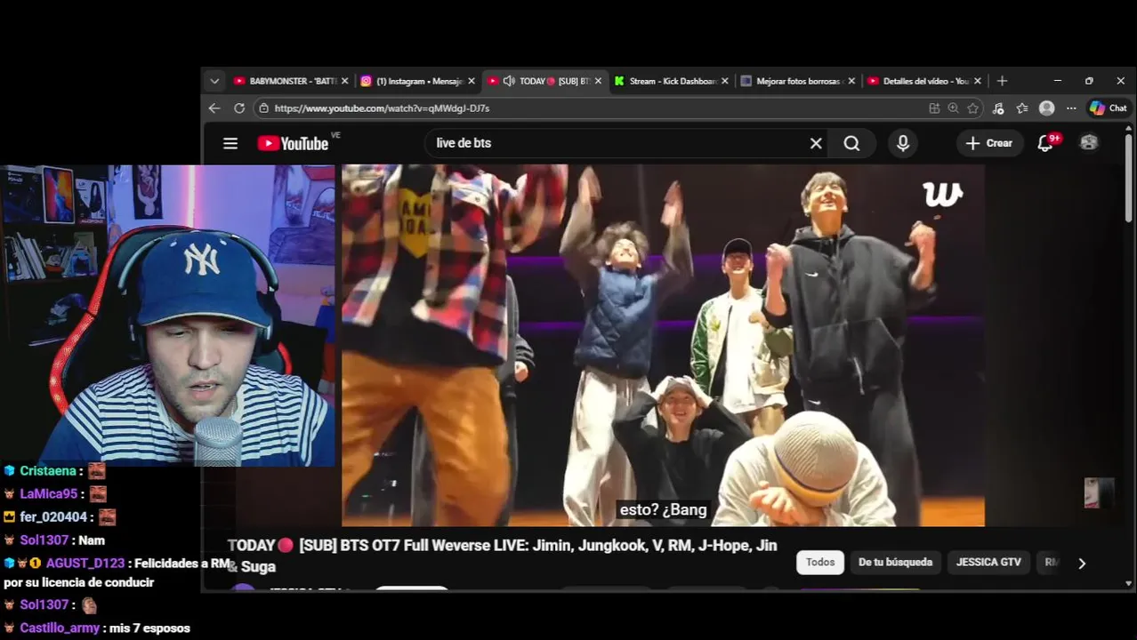This screenshot has height=640, width=1137.
Task: View site information lock icon
Action: (263, 108)
